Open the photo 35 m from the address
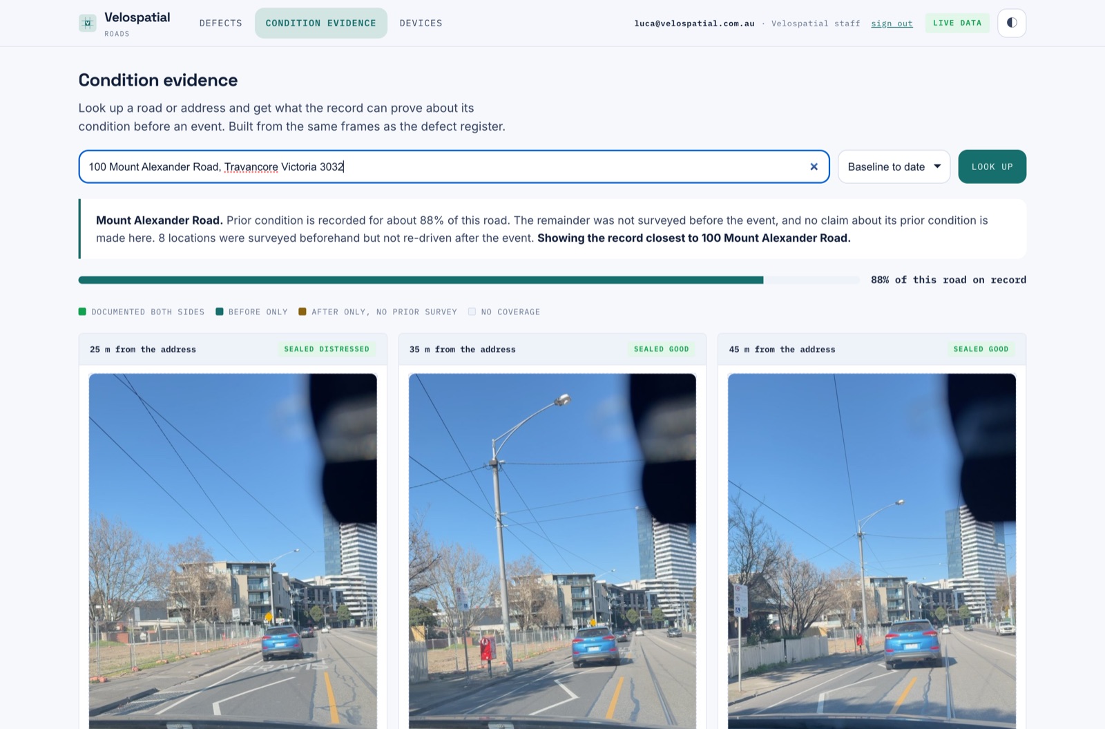1105x729 pixels. (552, 551)
